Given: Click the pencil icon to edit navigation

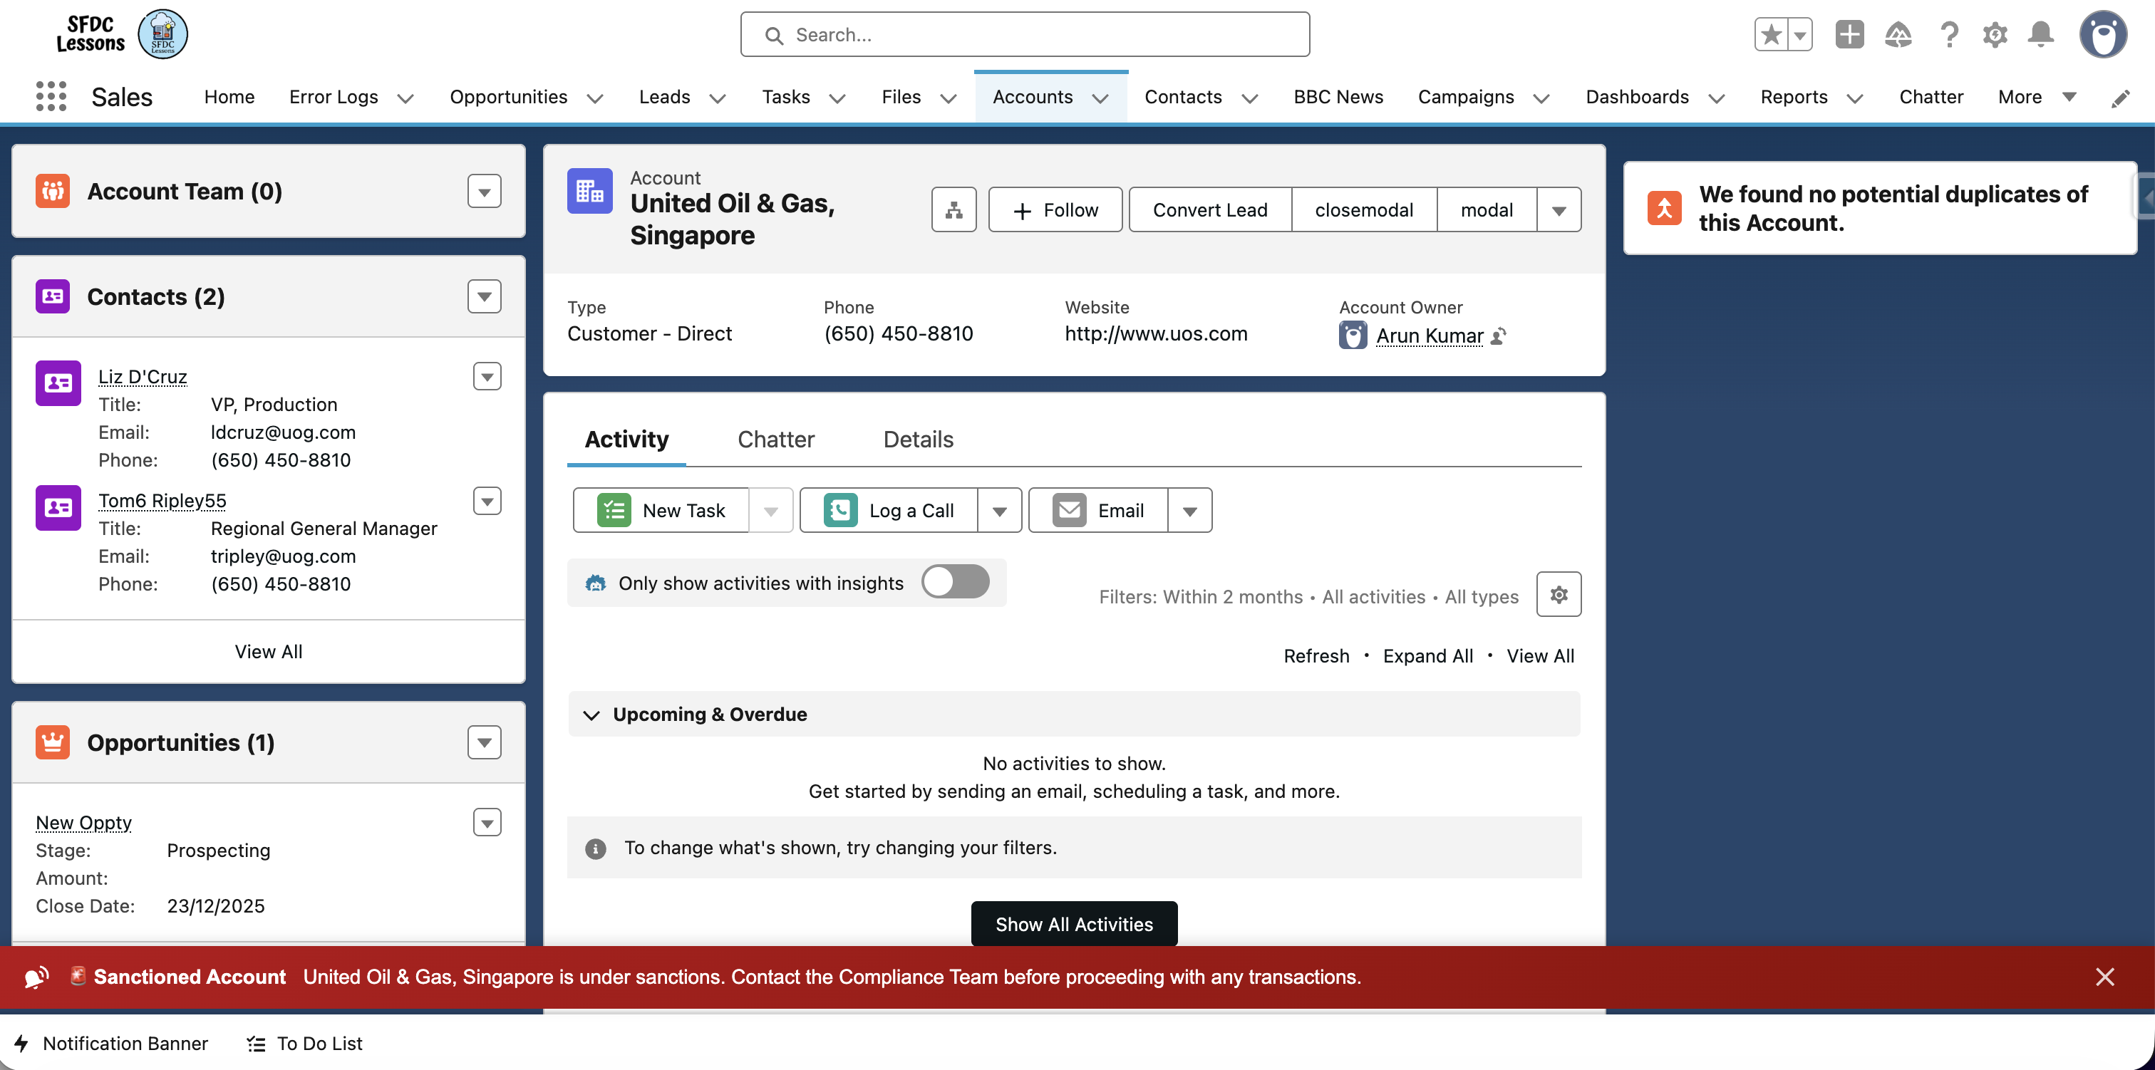Looking at the screenshot, I should tap(2120, 99).
